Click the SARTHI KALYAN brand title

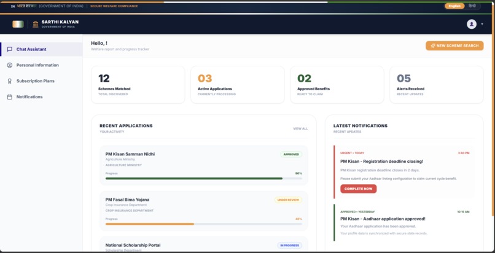pos(60,22)
